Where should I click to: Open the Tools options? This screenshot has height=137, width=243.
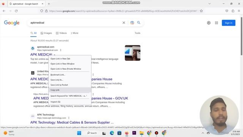click(137, 33)
